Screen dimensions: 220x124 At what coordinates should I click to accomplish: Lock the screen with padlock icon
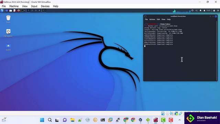[x=214, y=11]
